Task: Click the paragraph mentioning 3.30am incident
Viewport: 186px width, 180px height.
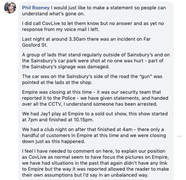Action: click(86, 42)
